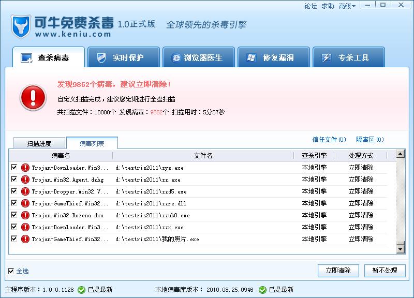
Task: Click red alert icon for zzd5.exe row
Action: tap(25, 191)
